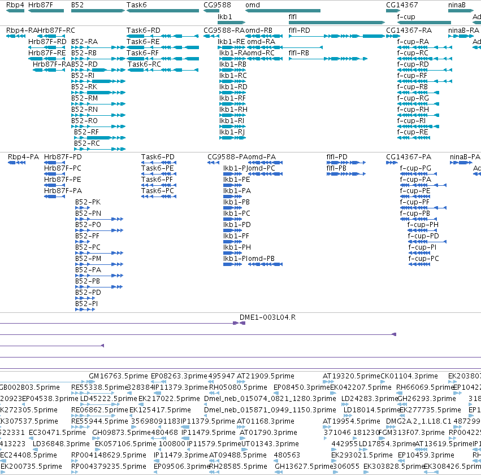Select transcript B52-RO label

pyautogui.click(x=84, y=121)
